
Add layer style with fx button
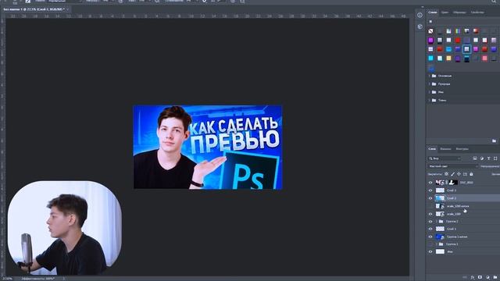tap(473, 278)
